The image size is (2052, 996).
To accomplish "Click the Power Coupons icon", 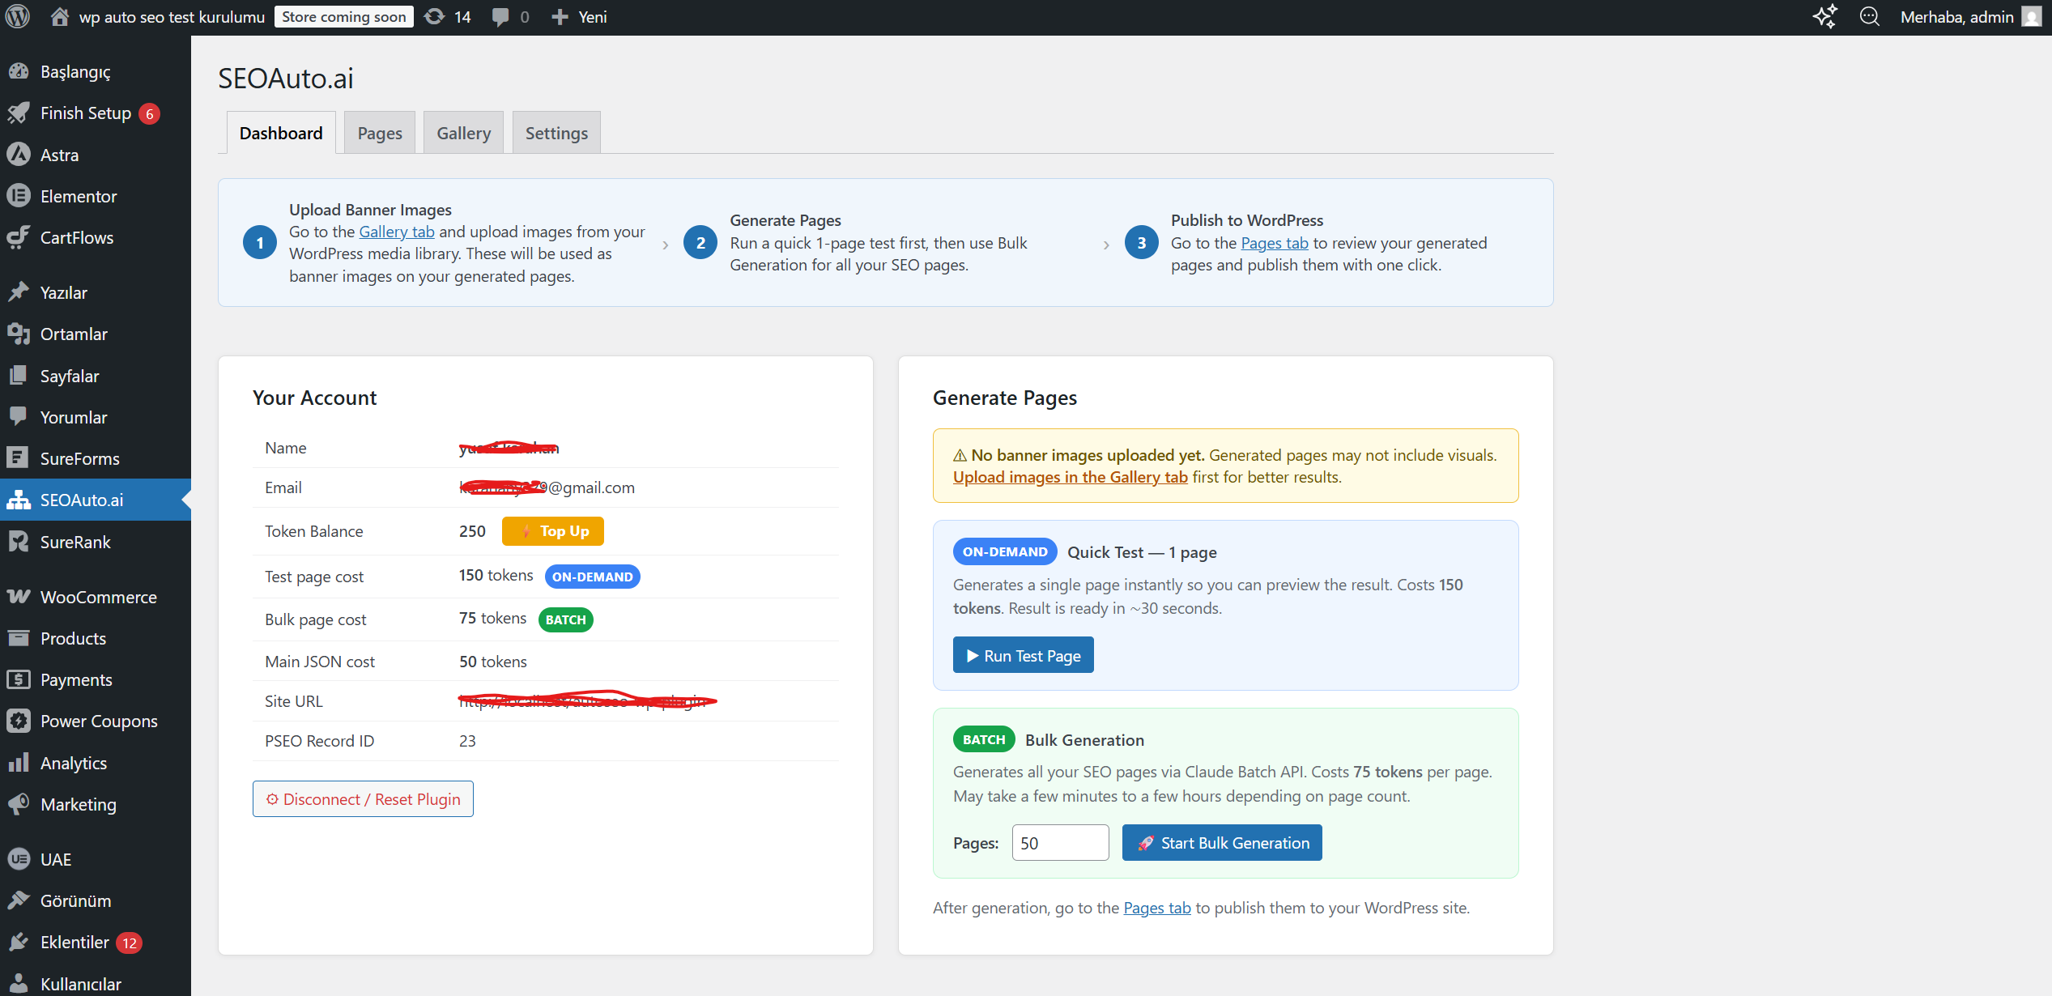I will 19,721.
